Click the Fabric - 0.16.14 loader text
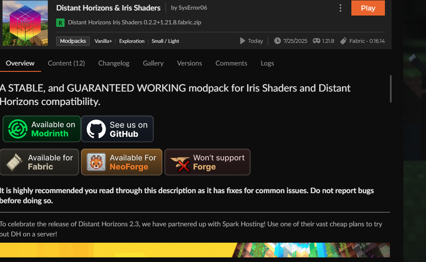This screenshot has width=426, height=262. (x=367, y=41)
